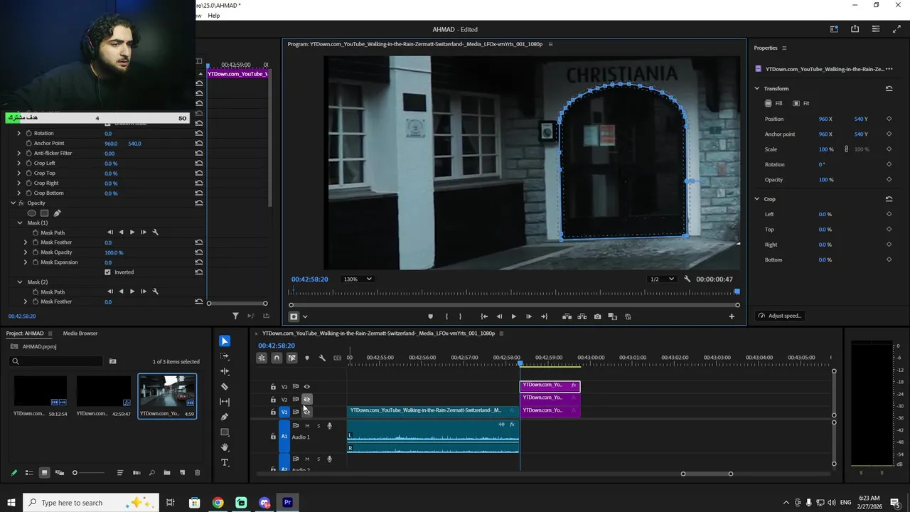Export frame with the camera icon

coord(597,316)
